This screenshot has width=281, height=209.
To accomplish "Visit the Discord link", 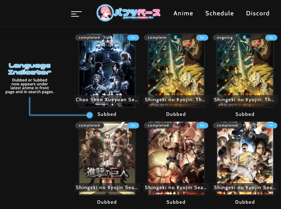I will [x=258, y=13].
